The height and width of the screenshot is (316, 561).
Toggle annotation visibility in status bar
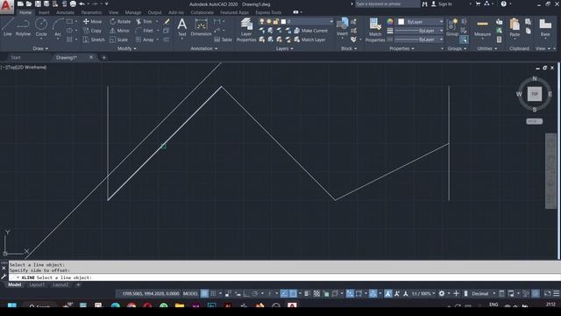tap(388, 294)
